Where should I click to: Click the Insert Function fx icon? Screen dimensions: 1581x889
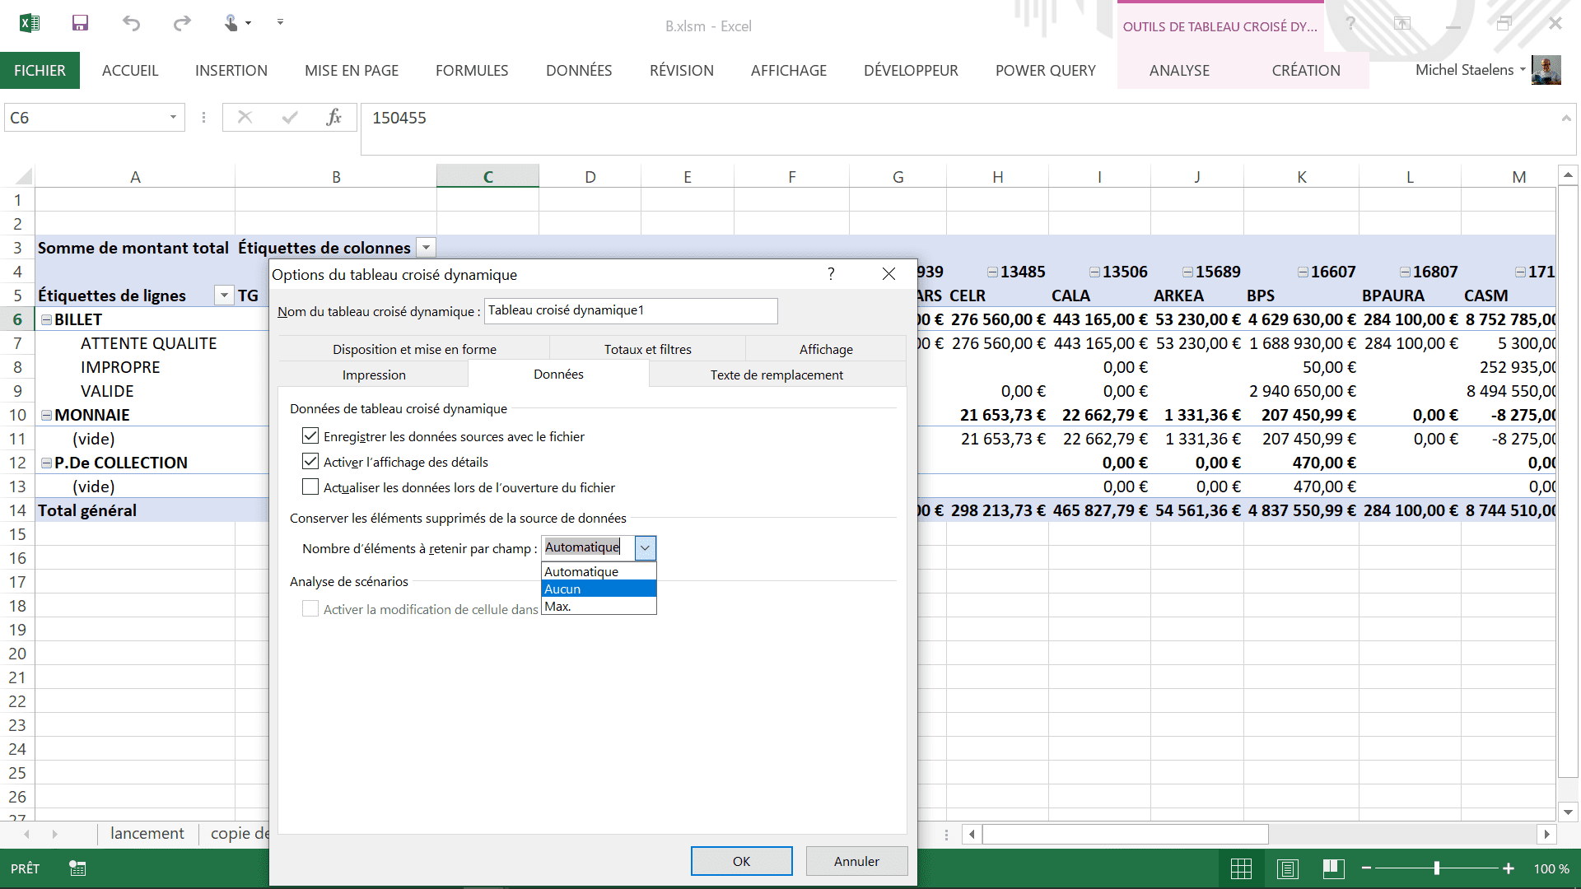tap(333, 118)
